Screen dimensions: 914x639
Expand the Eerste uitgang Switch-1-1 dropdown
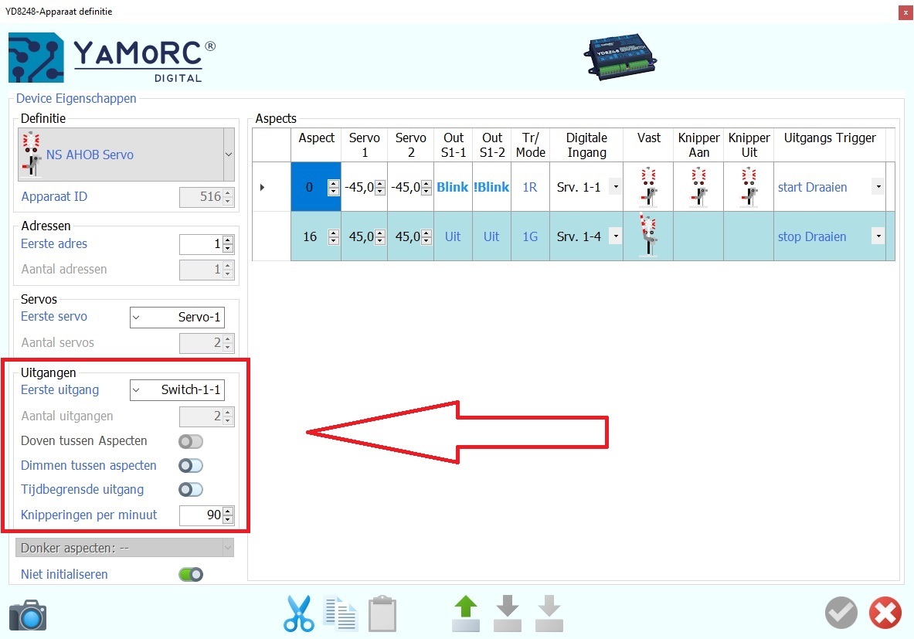(137, 390)
